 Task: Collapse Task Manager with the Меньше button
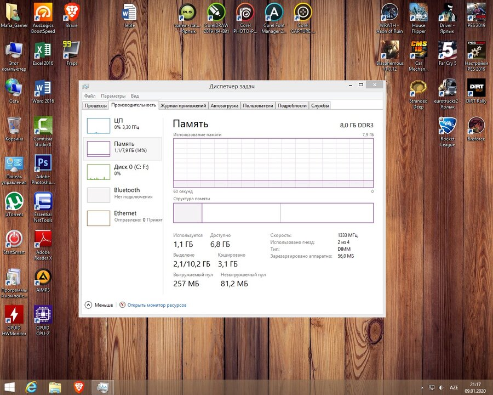click(x=99, y=305)
